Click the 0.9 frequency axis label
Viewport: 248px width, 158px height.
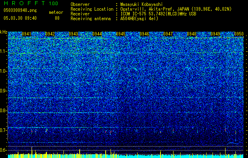point(4,91)
